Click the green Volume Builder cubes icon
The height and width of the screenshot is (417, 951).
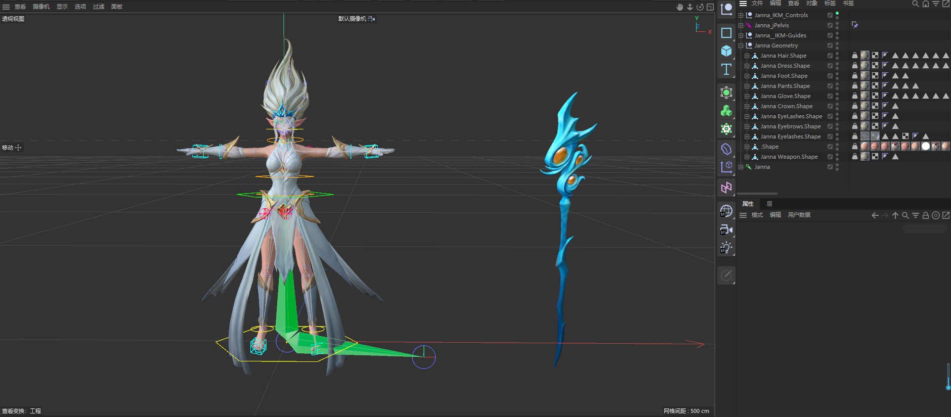(x=726, y=111)
